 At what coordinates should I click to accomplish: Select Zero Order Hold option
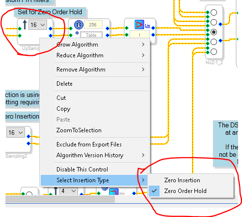190,191
